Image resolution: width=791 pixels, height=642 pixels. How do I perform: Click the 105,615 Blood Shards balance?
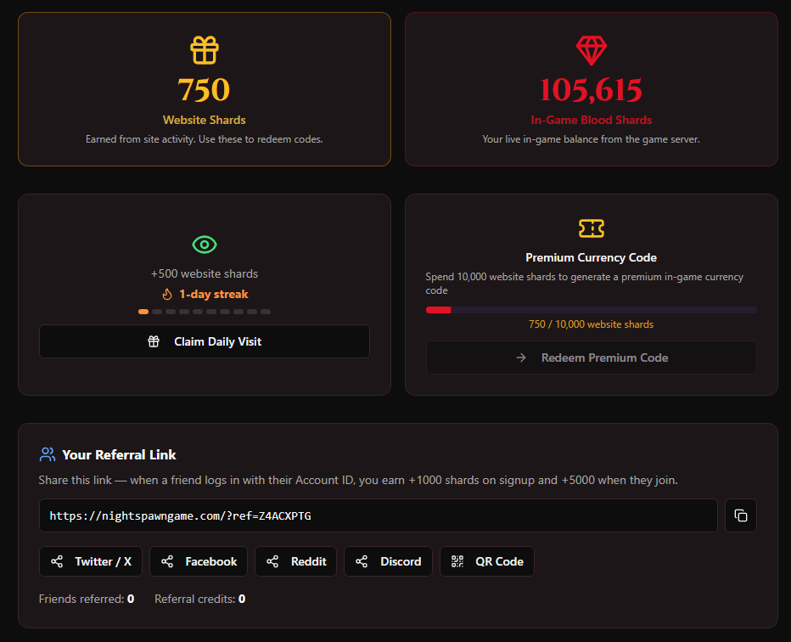[592, 90]
